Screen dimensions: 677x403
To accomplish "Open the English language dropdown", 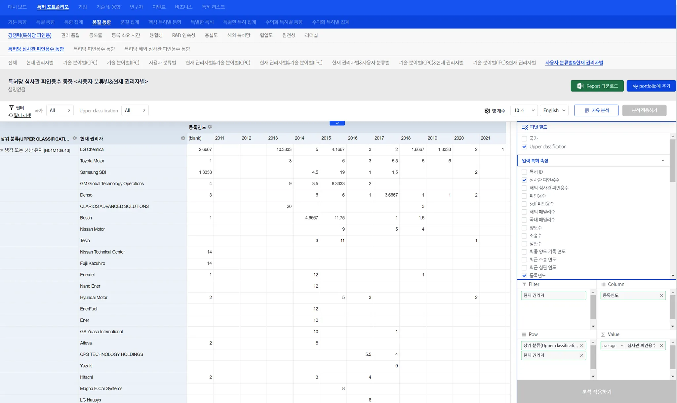I will pyautogui.click(x=554, y=110).
